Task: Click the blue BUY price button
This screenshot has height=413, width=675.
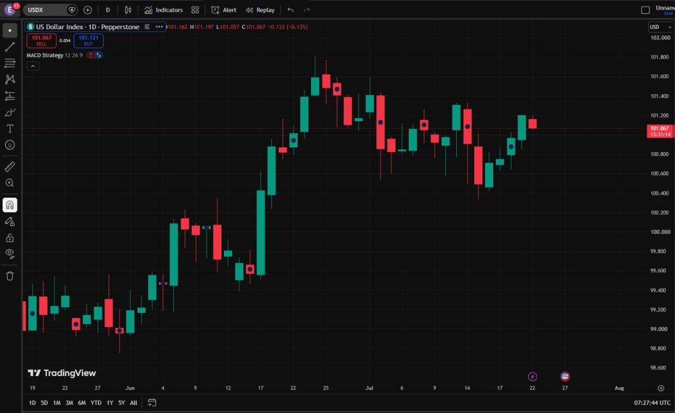Action: click(x=88, y=40)
